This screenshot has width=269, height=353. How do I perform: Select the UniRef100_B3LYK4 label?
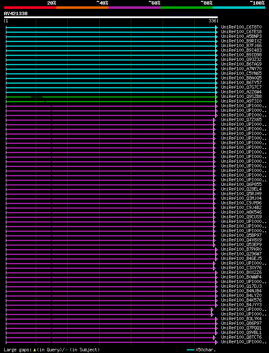point(241,318)
